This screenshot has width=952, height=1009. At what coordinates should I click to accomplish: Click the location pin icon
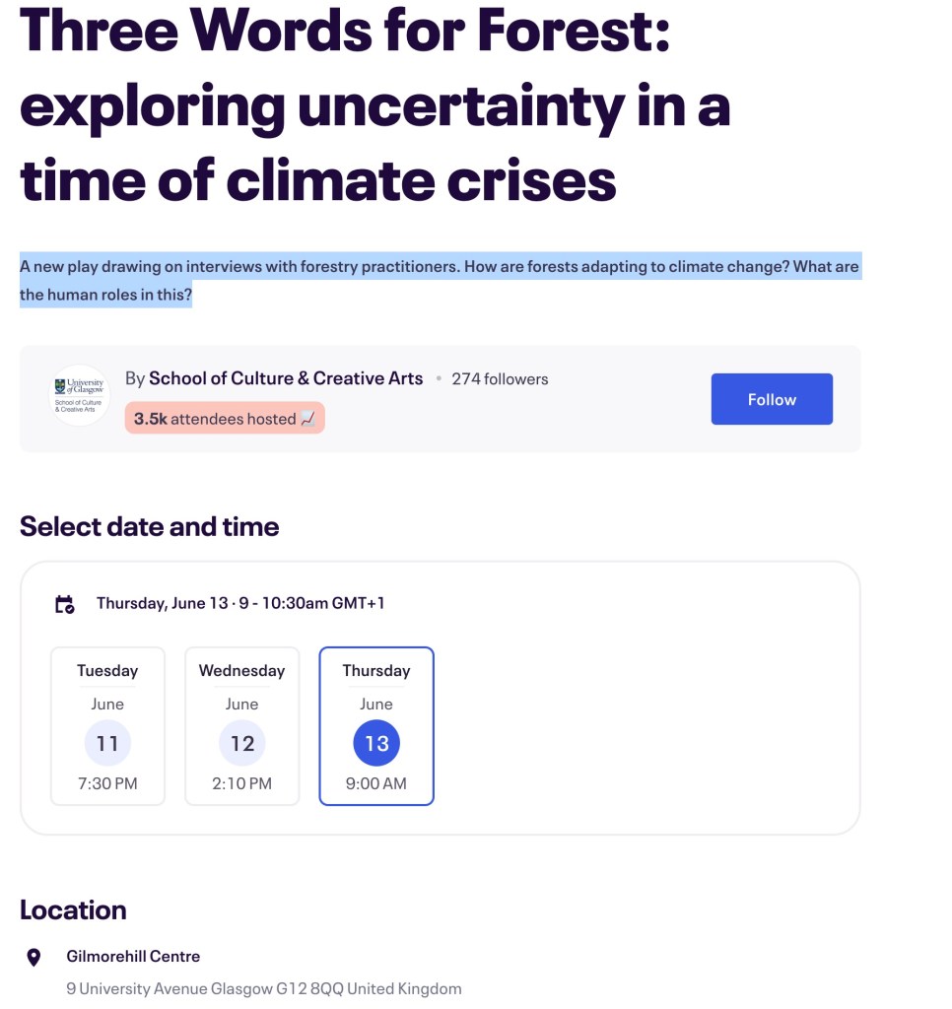[x=34, y=957]
